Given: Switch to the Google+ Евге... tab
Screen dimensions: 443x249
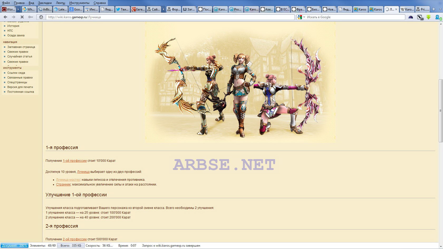Looking at the screenshot, I should (138, 9).
